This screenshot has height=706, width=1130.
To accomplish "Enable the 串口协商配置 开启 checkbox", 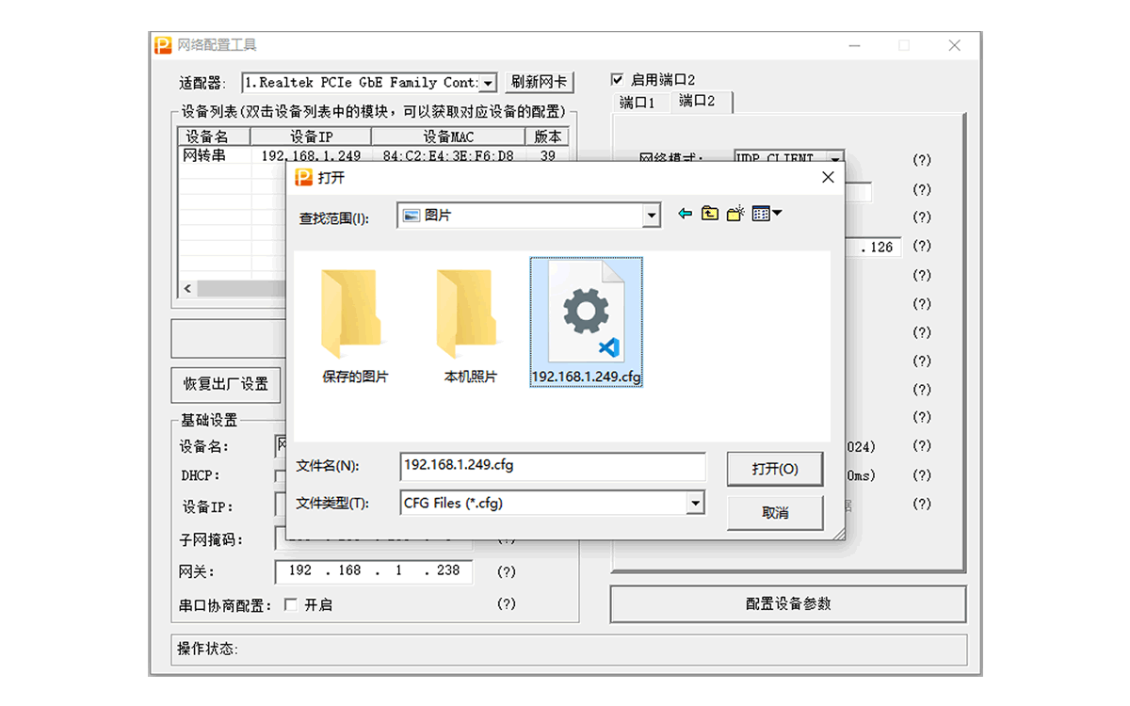I will [x=291, y=604].
